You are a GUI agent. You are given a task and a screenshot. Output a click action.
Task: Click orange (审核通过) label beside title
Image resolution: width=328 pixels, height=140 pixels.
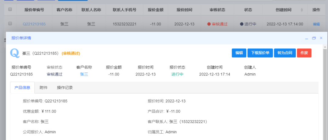pos(71,53)
